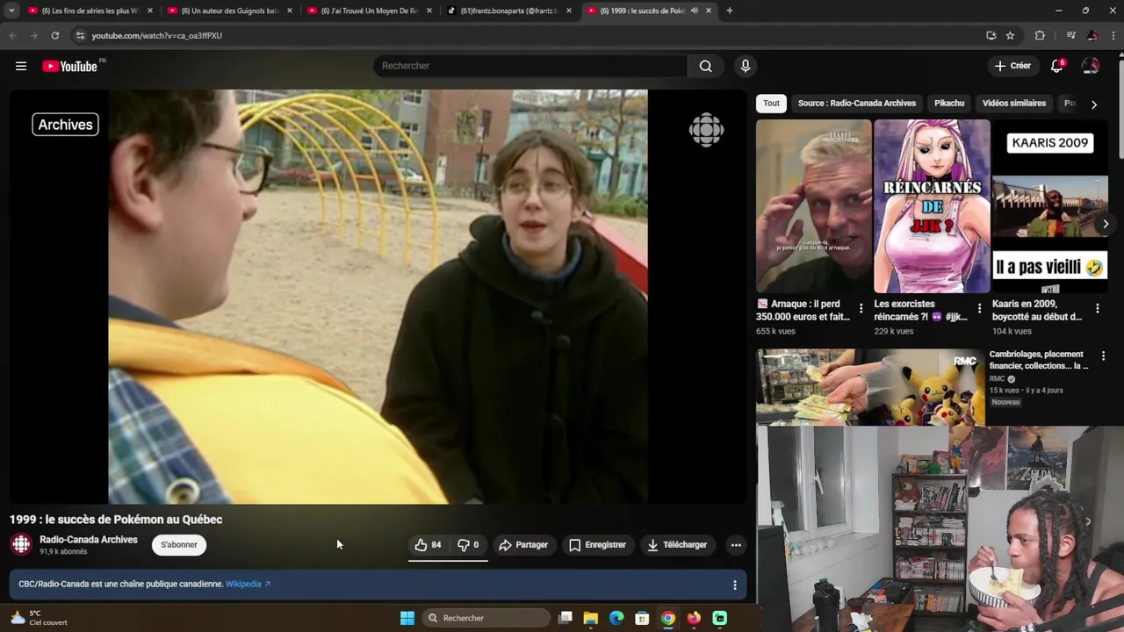The height and width of the screenshot is (632, 1124).
Task: Switch to frantz.bonaparta TikTok tab
Action: point(508,11)
